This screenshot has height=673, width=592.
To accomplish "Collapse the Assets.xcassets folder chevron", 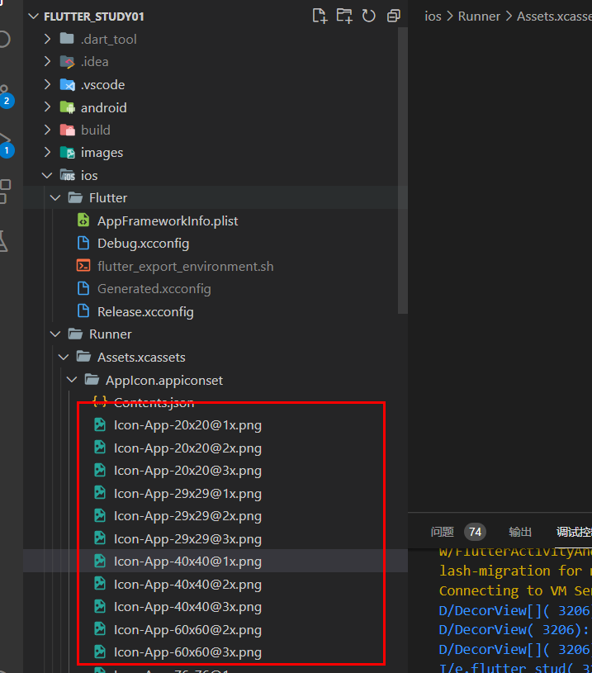I will (64, 357).
